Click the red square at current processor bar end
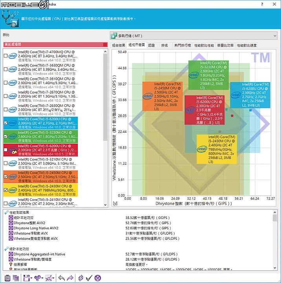 [x=105, y=44]
